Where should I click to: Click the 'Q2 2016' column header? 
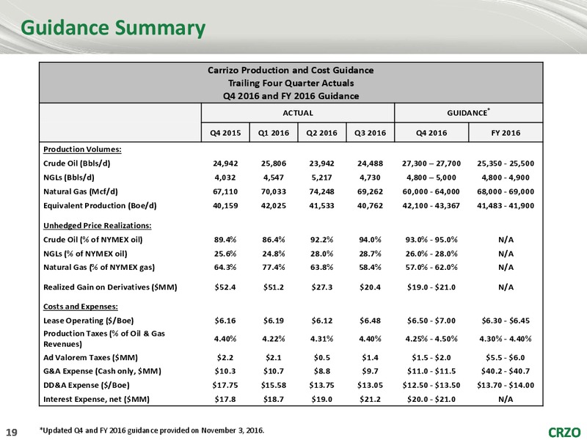321,133
